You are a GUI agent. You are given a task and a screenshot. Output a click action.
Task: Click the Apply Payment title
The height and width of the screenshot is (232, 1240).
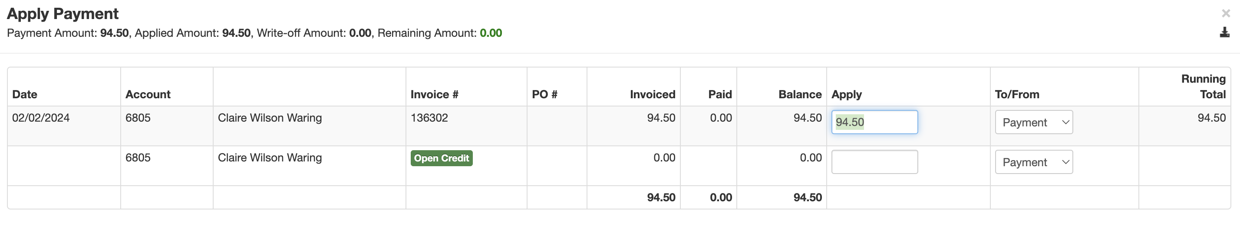tap(63, 13)
